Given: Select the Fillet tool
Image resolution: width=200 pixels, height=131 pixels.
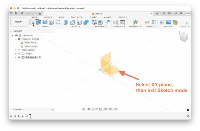Looking at the screenshot, I should point(73,22).
